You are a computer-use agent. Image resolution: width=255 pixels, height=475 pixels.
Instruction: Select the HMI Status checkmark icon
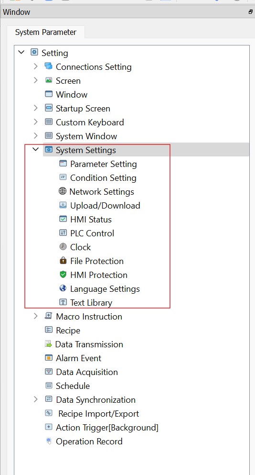[63, 219]
